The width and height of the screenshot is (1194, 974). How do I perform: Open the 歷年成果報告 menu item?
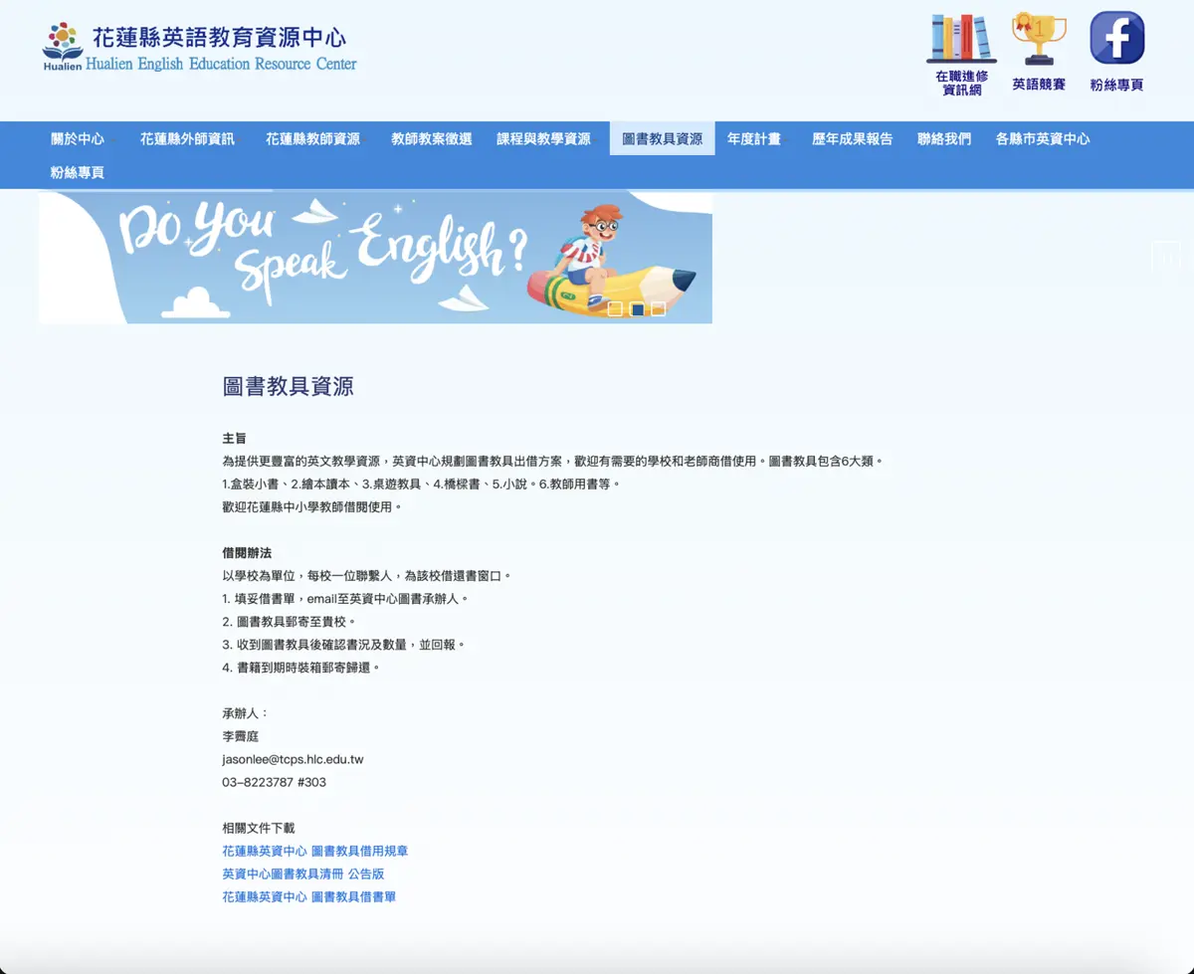tap(853, 138)
